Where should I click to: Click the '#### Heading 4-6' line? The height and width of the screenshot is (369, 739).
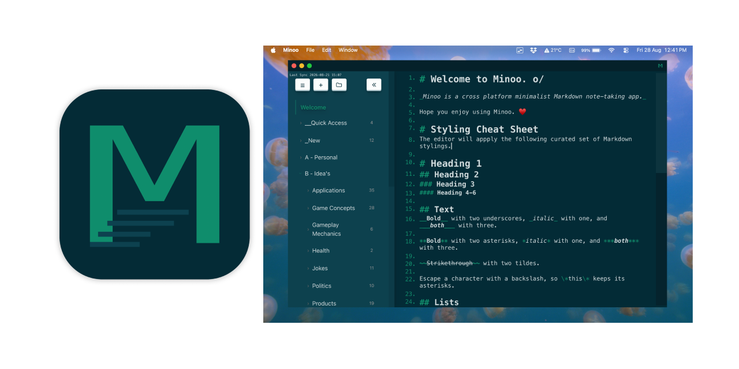coord(448,193)
